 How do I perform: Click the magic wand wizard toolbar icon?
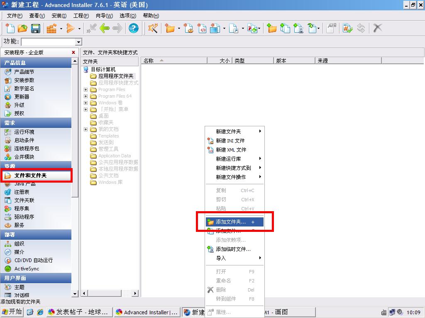(x=153, y=28)
